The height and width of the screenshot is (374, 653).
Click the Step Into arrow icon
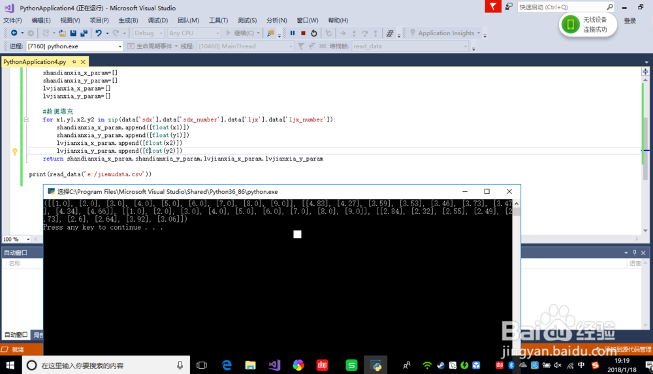pos(354,33)
